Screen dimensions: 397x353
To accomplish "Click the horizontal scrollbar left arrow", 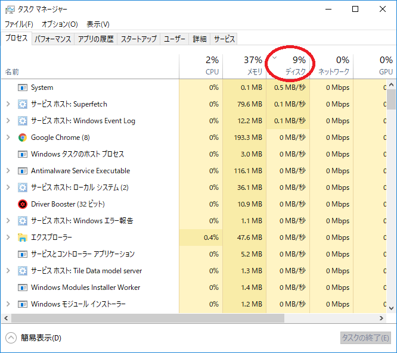I will coord(6,318).
